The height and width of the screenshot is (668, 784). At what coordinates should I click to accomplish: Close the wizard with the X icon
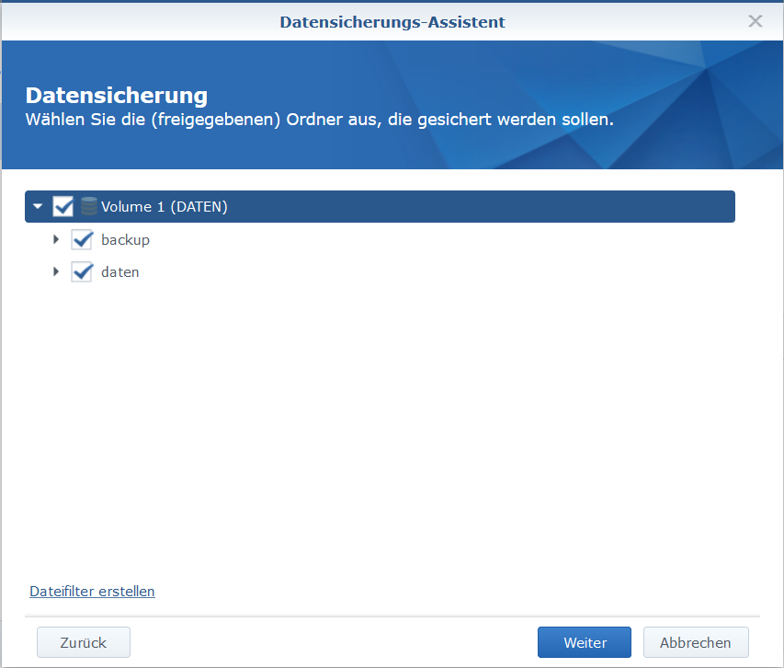point(756,20)
